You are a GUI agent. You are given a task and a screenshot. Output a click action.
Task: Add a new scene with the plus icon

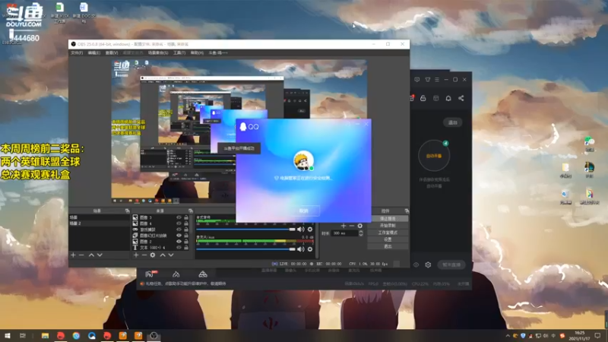pyautogui.click(x=73, y=255)
